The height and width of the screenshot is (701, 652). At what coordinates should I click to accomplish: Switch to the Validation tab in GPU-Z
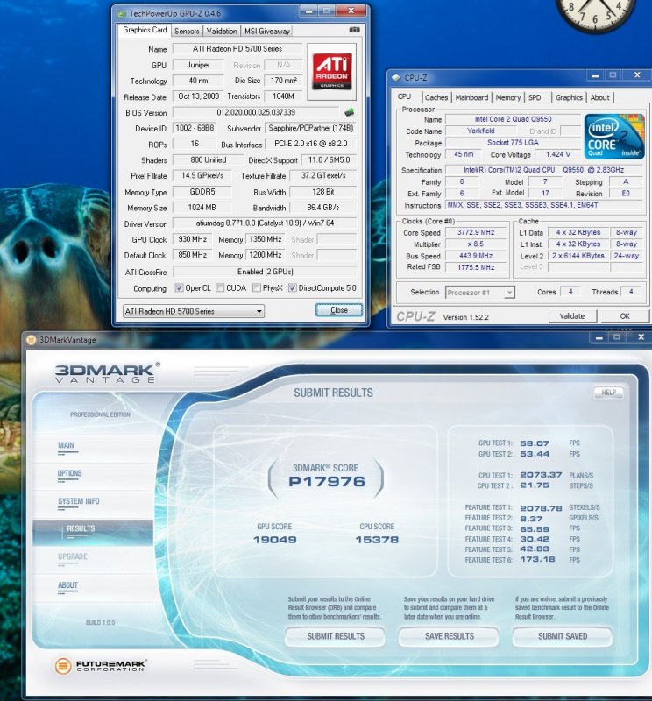[222, 31]
